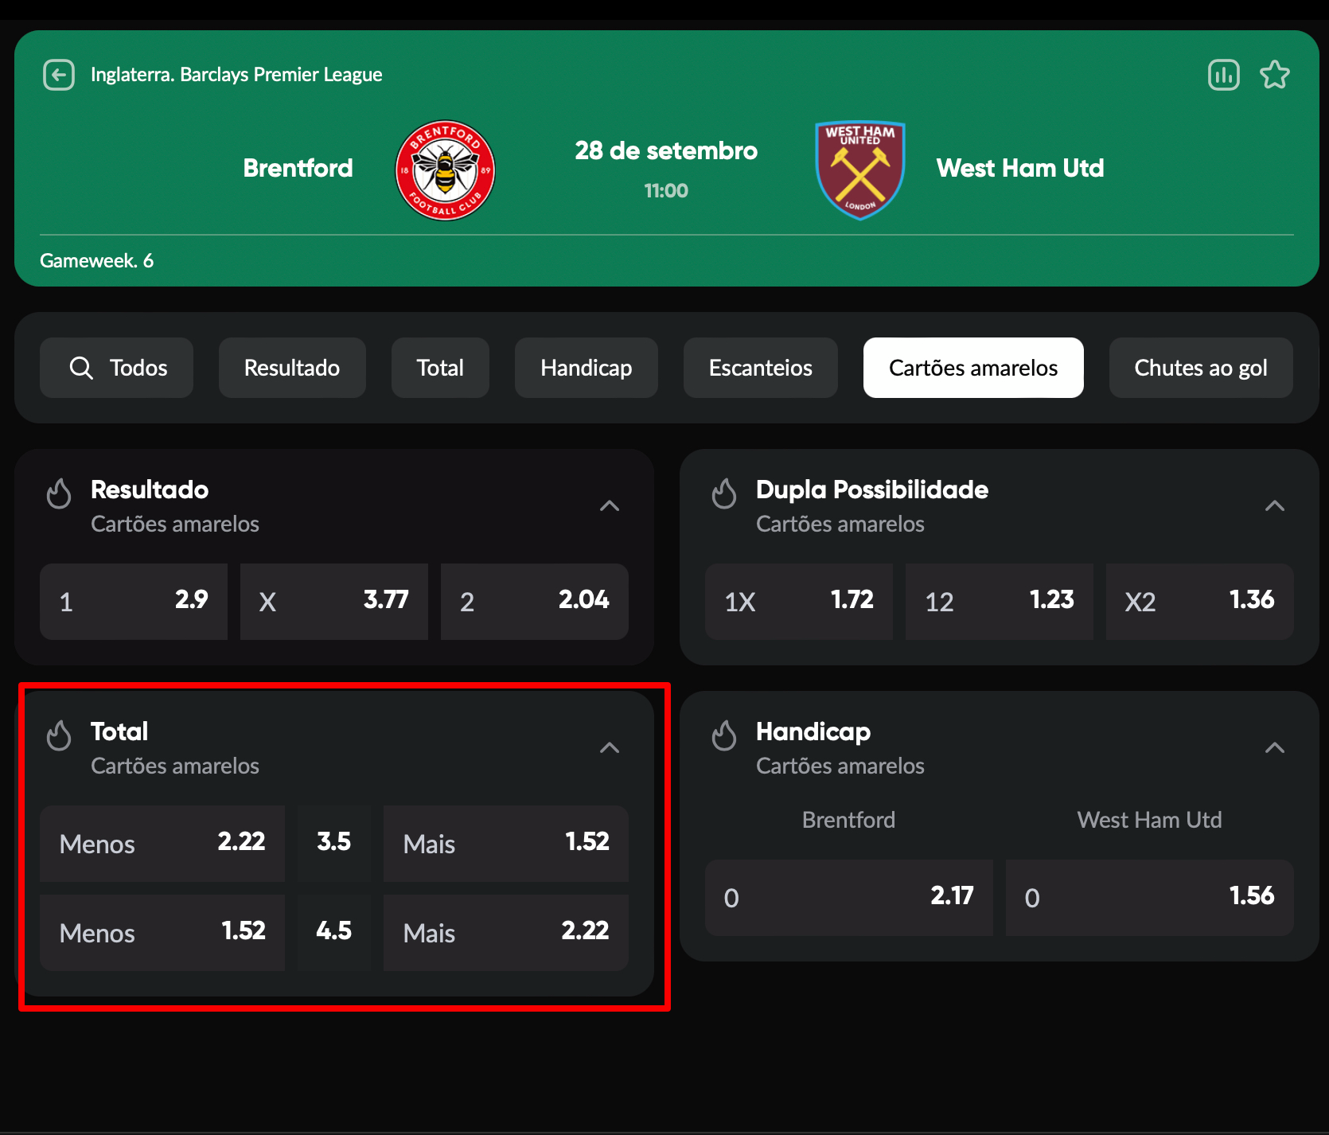1329x1135 pixels.
Task: Click the Brentford club crest
Action: (446, 170)
